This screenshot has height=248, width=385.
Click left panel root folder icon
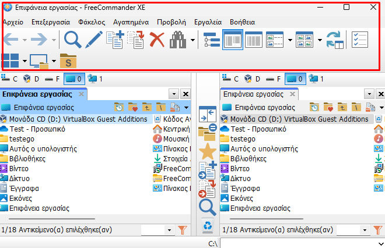(x=161, y=107)
